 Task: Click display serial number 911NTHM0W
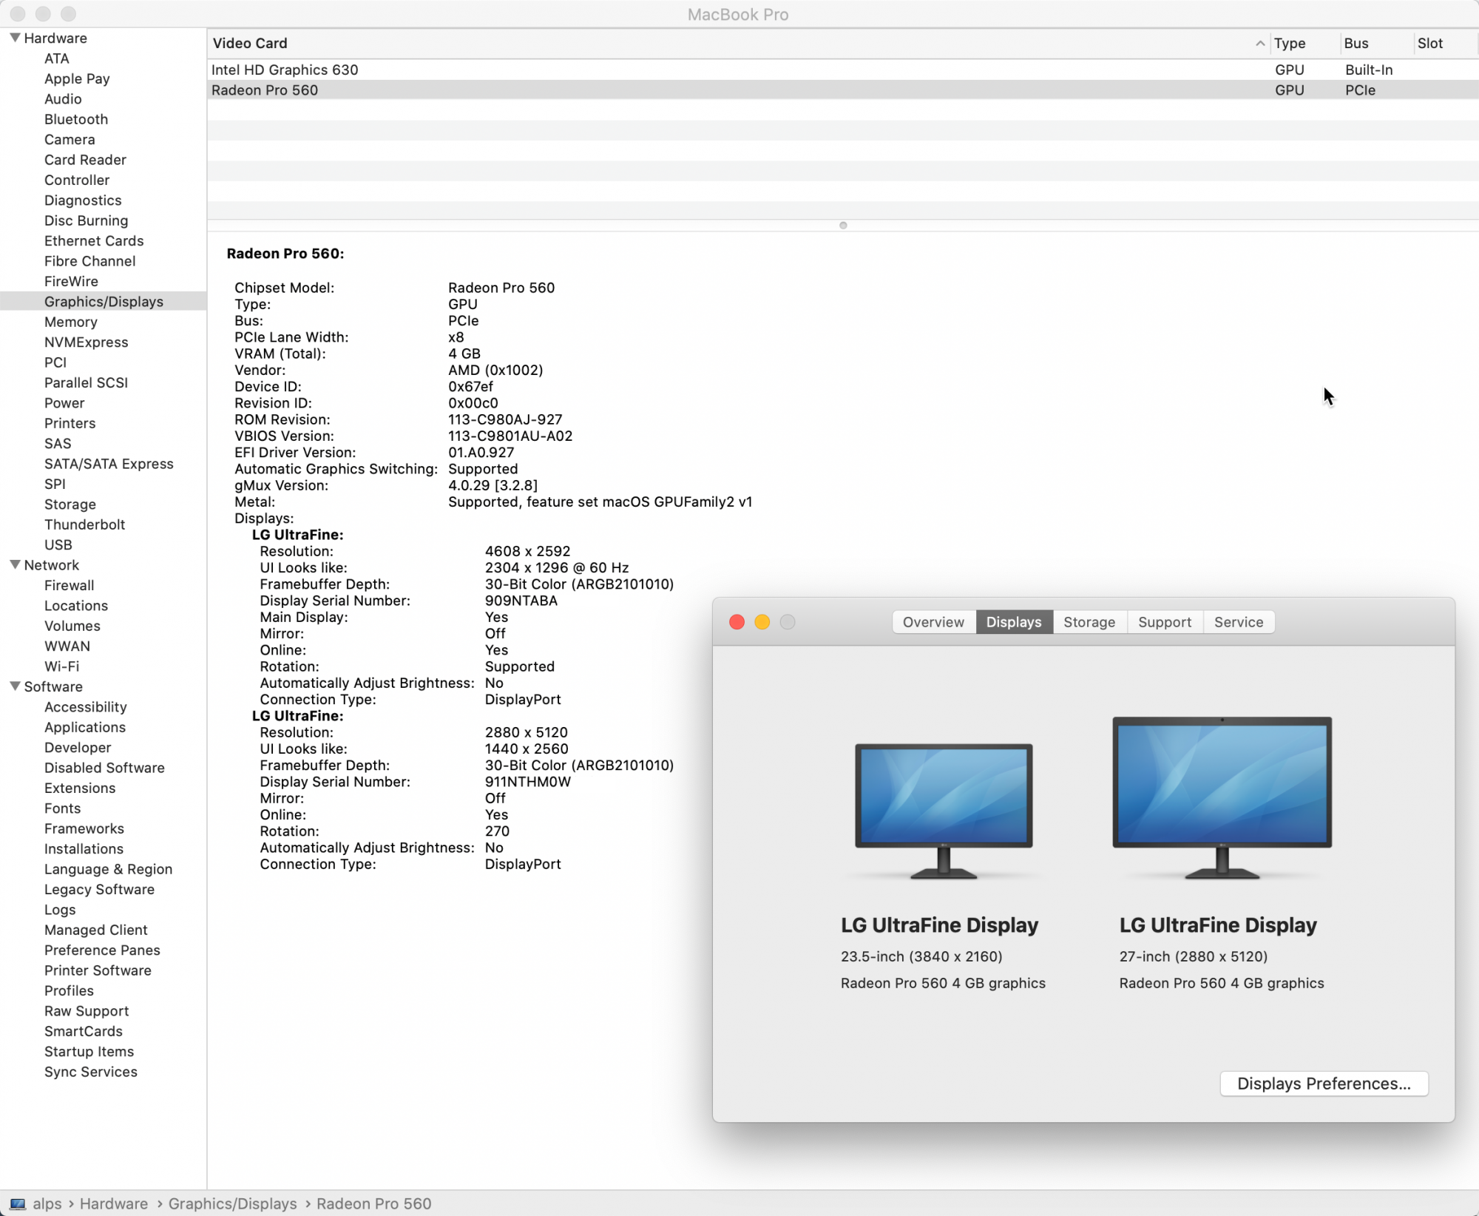tap(528, 782)
